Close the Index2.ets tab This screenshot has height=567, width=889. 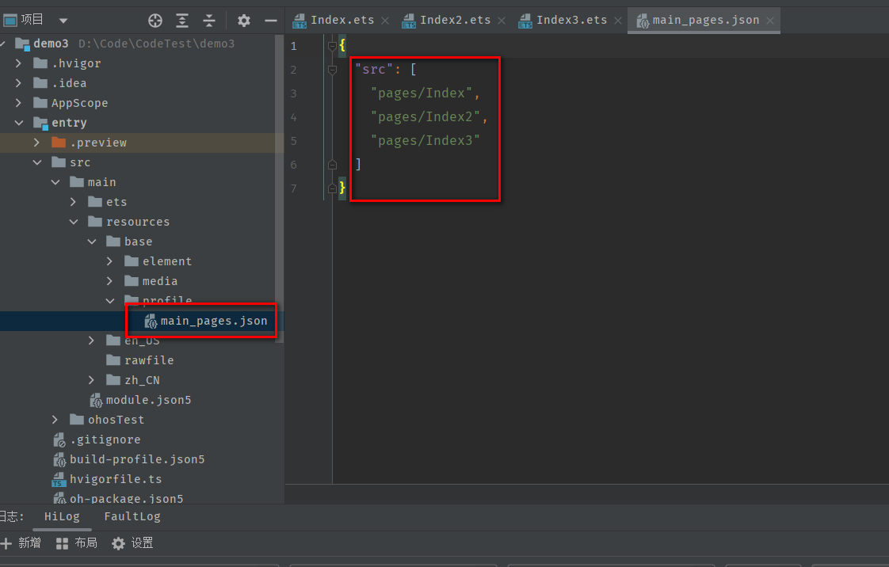pyautogui.click(x=502, y=21)
